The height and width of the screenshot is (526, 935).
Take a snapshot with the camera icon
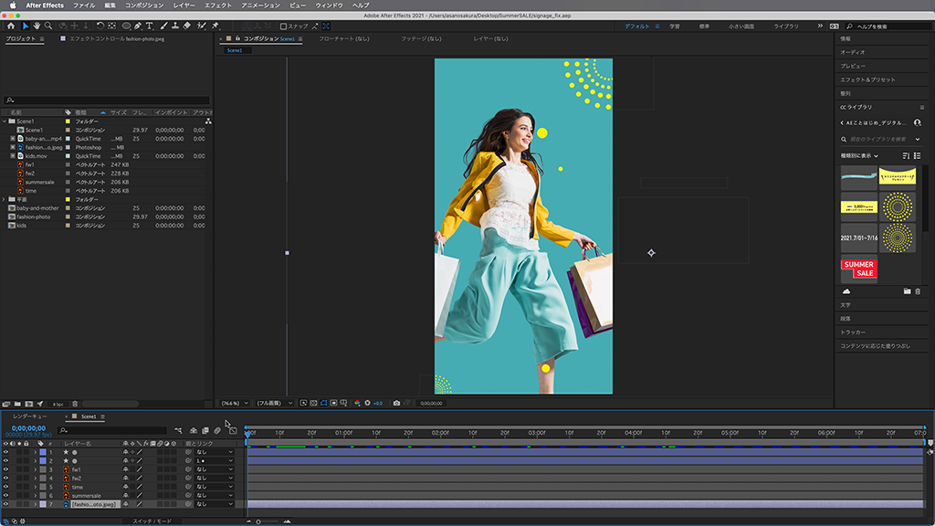coord(396,403)
